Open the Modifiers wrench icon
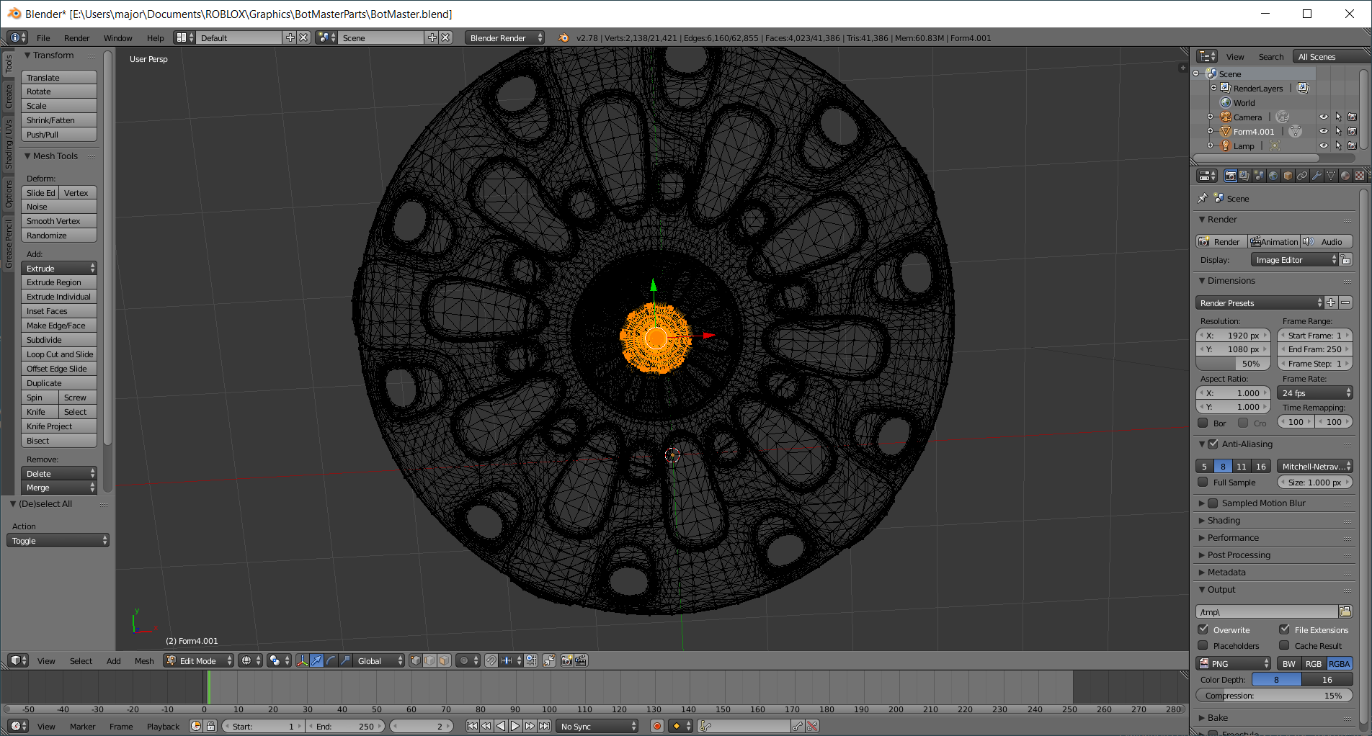The image size is (1372, 736). tap(1317, 176)
